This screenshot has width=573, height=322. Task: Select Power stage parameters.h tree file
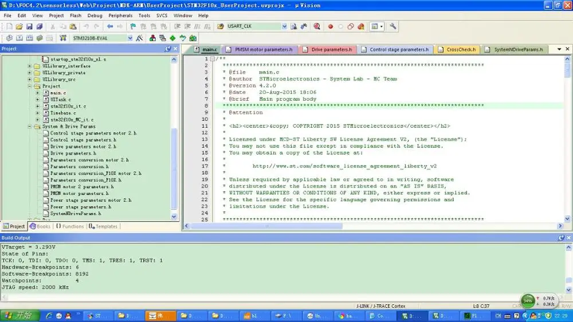click(x=80, y=207)
